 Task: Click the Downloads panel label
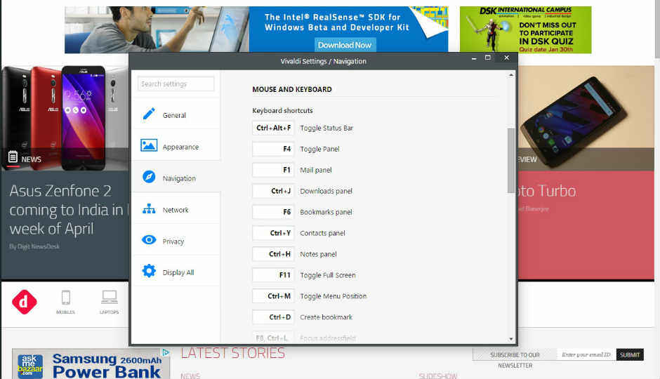pyautogui.click(x=326, y=191)
